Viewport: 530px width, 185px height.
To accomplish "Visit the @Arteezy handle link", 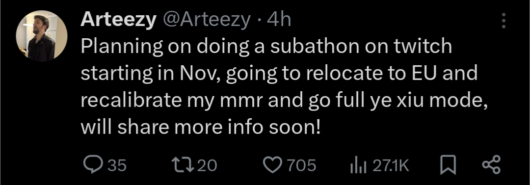I will [x=207, y=20].
